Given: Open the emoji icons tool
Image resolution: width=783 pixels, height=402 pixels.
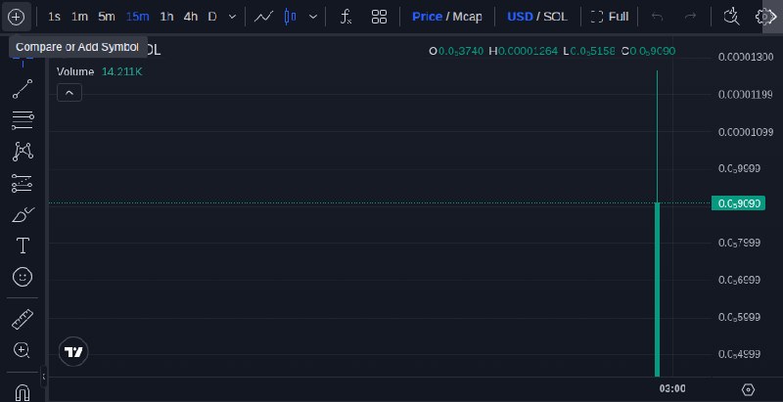Looking at the screenshot, I should coord(23,277).
